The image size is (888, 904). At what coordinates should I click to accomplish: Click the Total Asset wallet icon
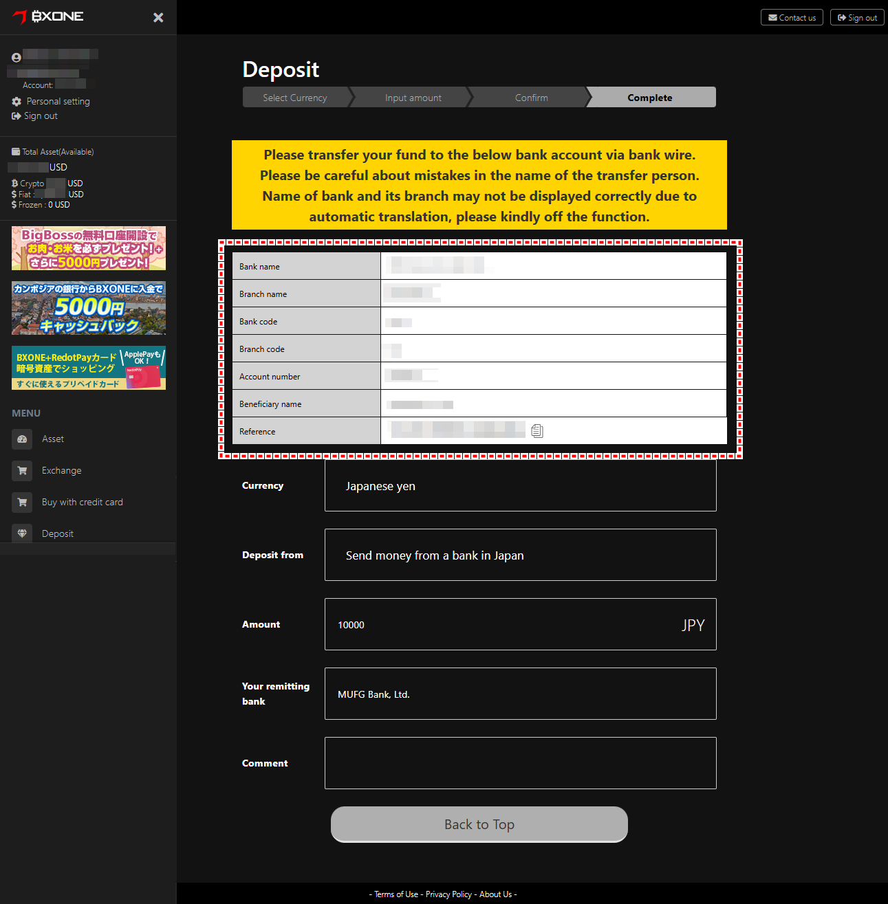[x=16, y=152]
